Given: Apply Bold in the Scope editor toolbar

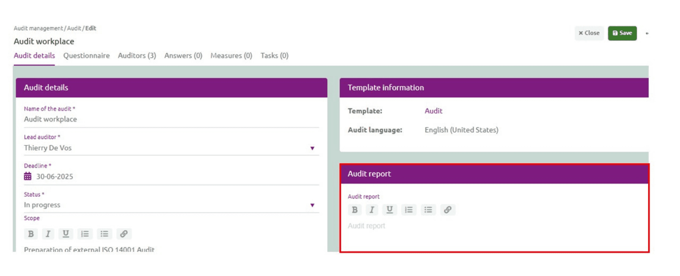Looking at the screenshot, I should (x=31, y=234).
